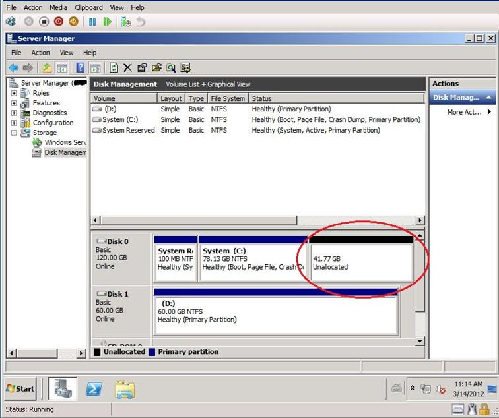This screenshot has height=418, width=499.
Task: Collapse the Storage tree node
Action: (14, 133)
